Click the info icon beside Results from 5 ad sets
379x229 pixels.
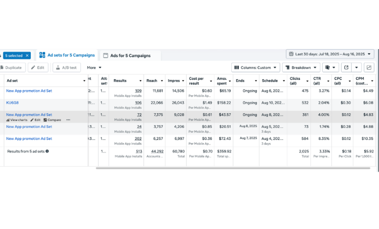click(47, 151)
